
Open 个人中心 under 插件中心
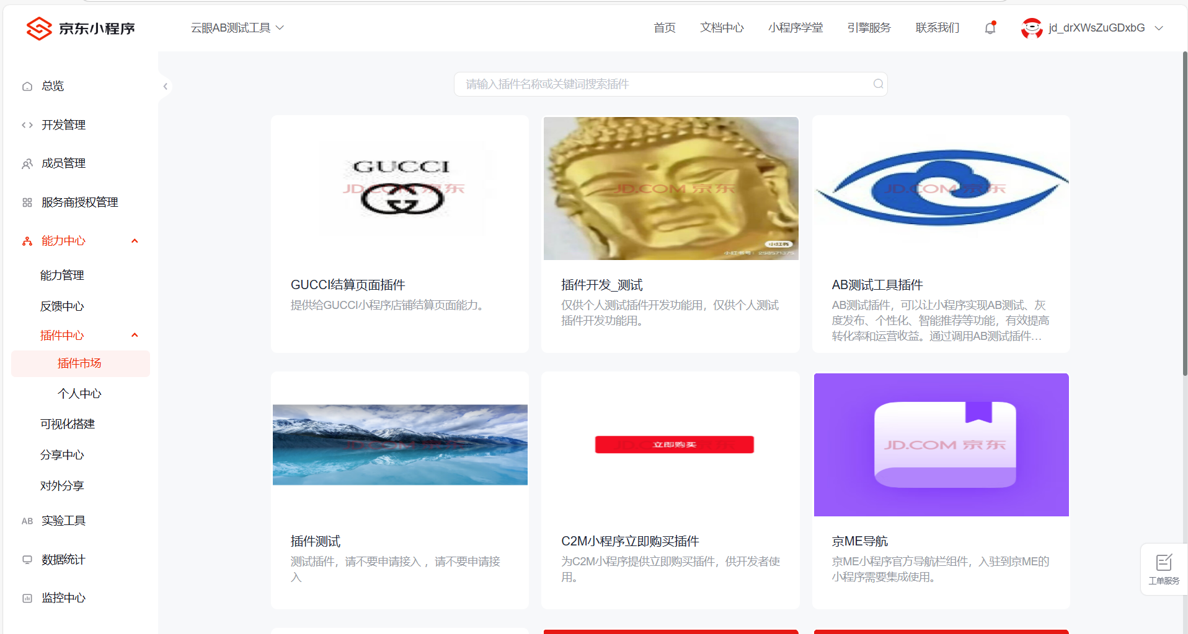81,394
